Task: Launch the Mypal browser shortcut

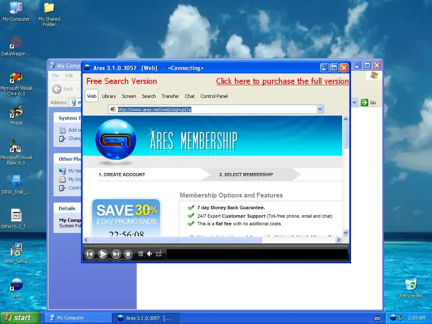Action: [x=16, y=115]
